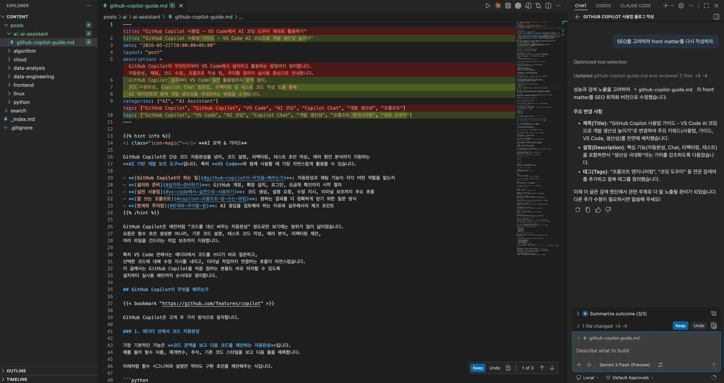Toggle diff view icon in editor overlay
The image size is (724, 383).
(x=508, y=368)
